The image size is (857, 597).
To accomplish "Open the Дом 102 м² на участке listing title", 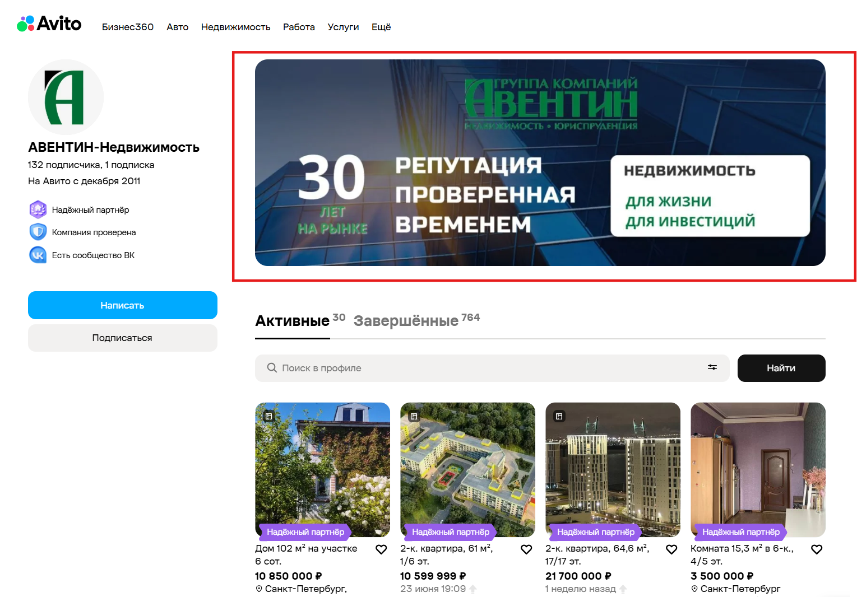I will (306, 554).
